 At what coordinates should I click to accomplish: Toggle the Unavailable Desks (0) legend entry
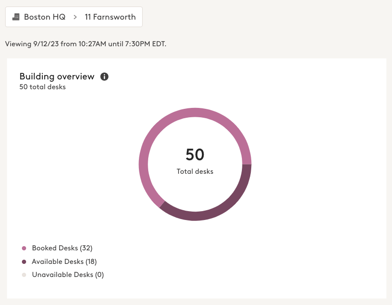[x=68, y=275]
